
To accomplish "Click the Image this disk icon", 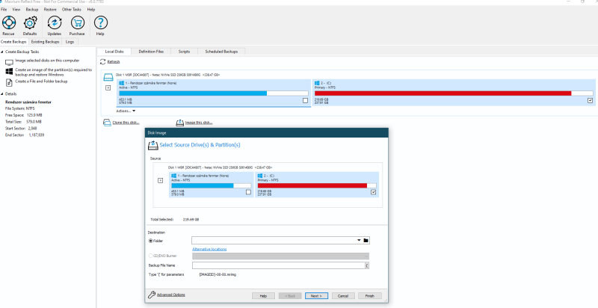I will tap(180, 123).
